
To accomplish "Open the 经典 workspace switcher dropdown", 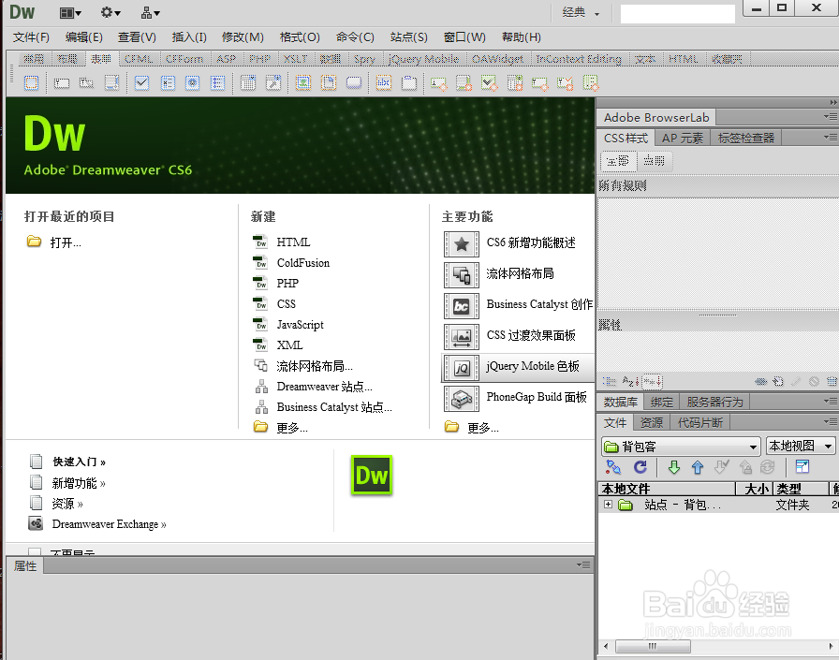I will point(581,12).
